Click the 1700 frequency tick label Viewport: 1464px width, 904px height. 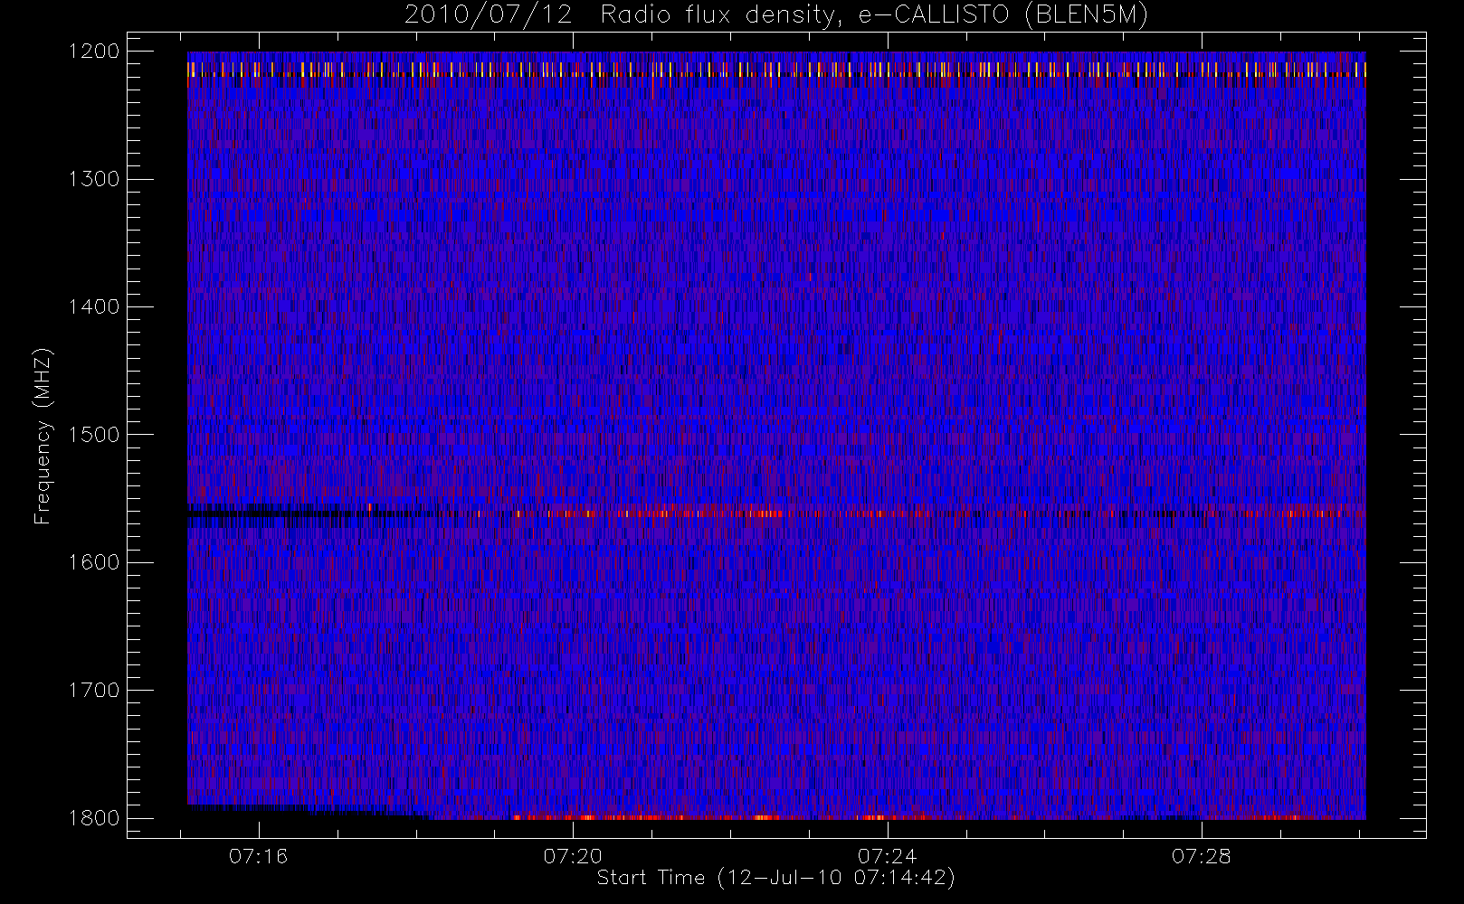[94, 691]
